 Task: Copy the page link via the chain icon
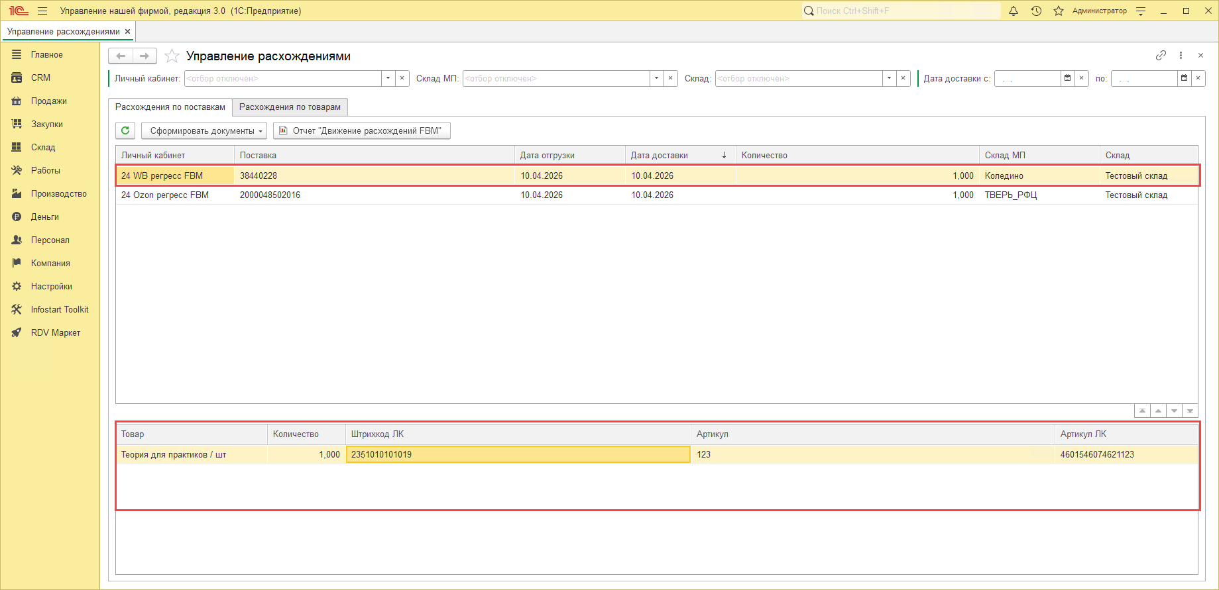tap(1161, 56)
